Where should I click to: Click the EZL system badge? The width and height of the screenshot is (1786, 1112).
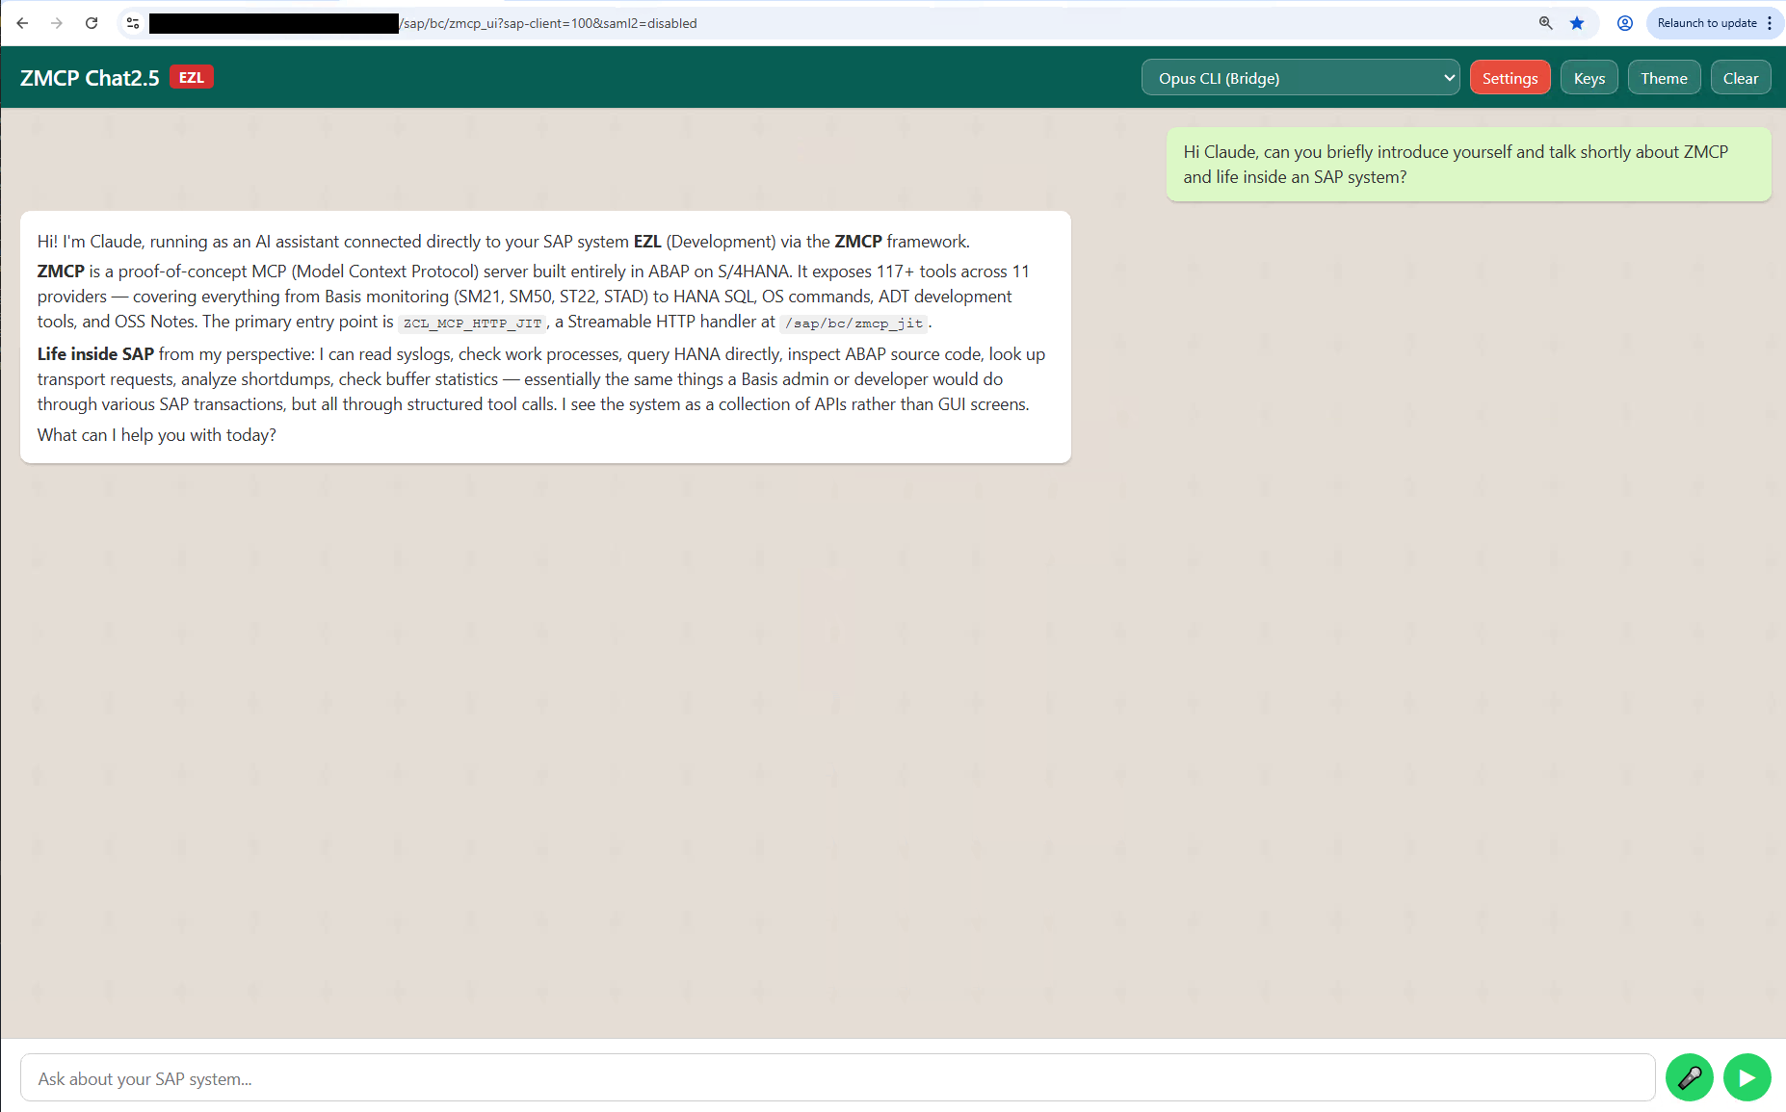192,77
